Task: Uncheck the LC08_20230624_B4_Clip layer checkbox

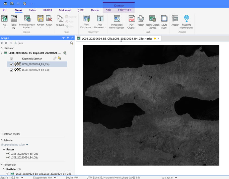Action: point(12,70)
